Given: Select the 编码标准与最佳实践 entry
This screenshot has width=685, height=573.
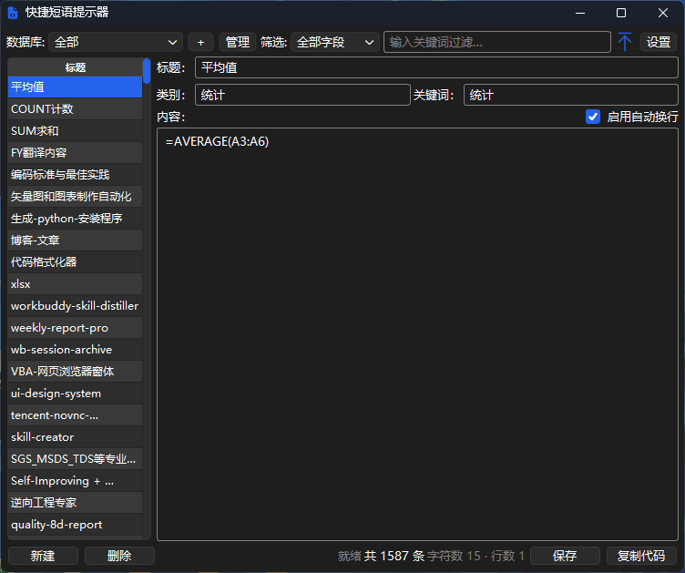Looking at the screenshot, I should tap(75, 174).
